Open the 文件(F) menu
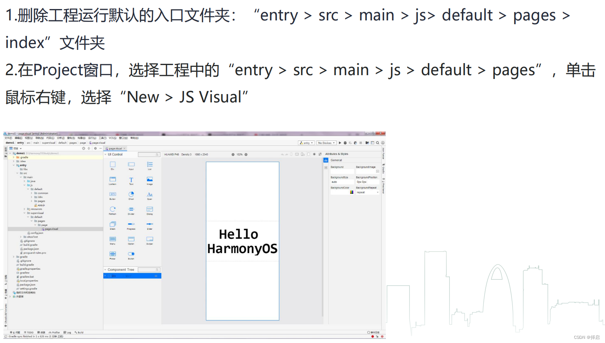Image resolution: width=605 pixels, height=343 pixels. (x=8, y=138)
